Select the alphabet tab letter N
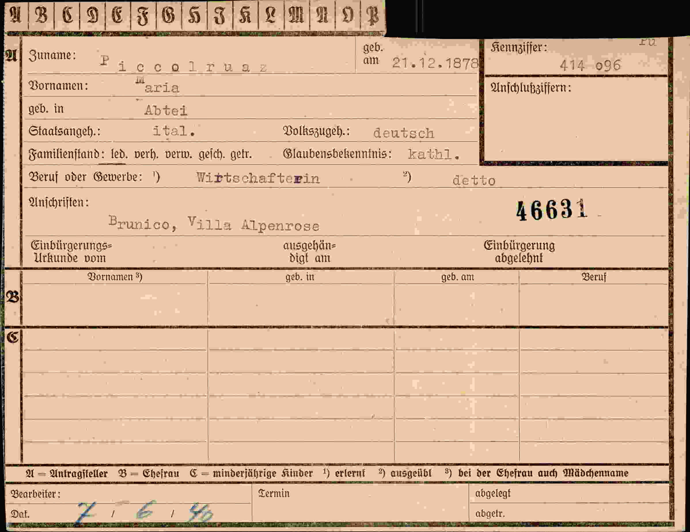 pos(322,15)
